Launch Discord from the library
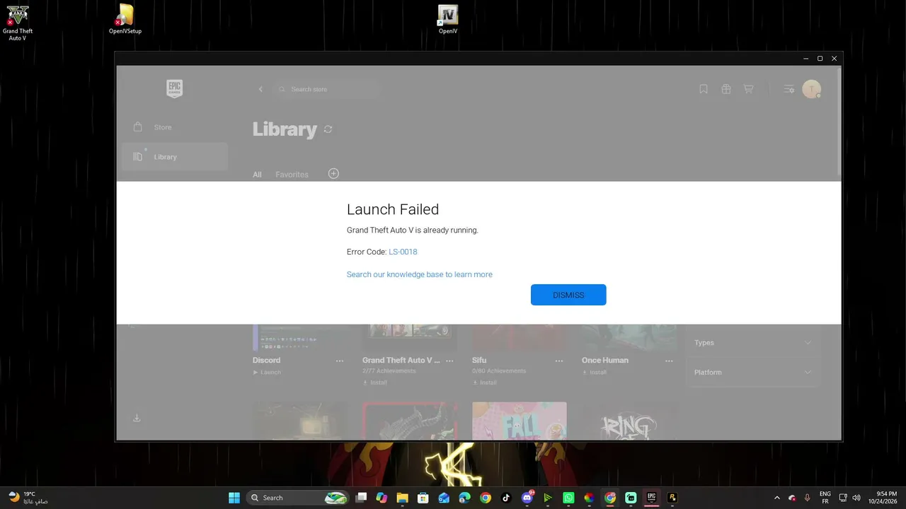906x509 pixels. 267,373
